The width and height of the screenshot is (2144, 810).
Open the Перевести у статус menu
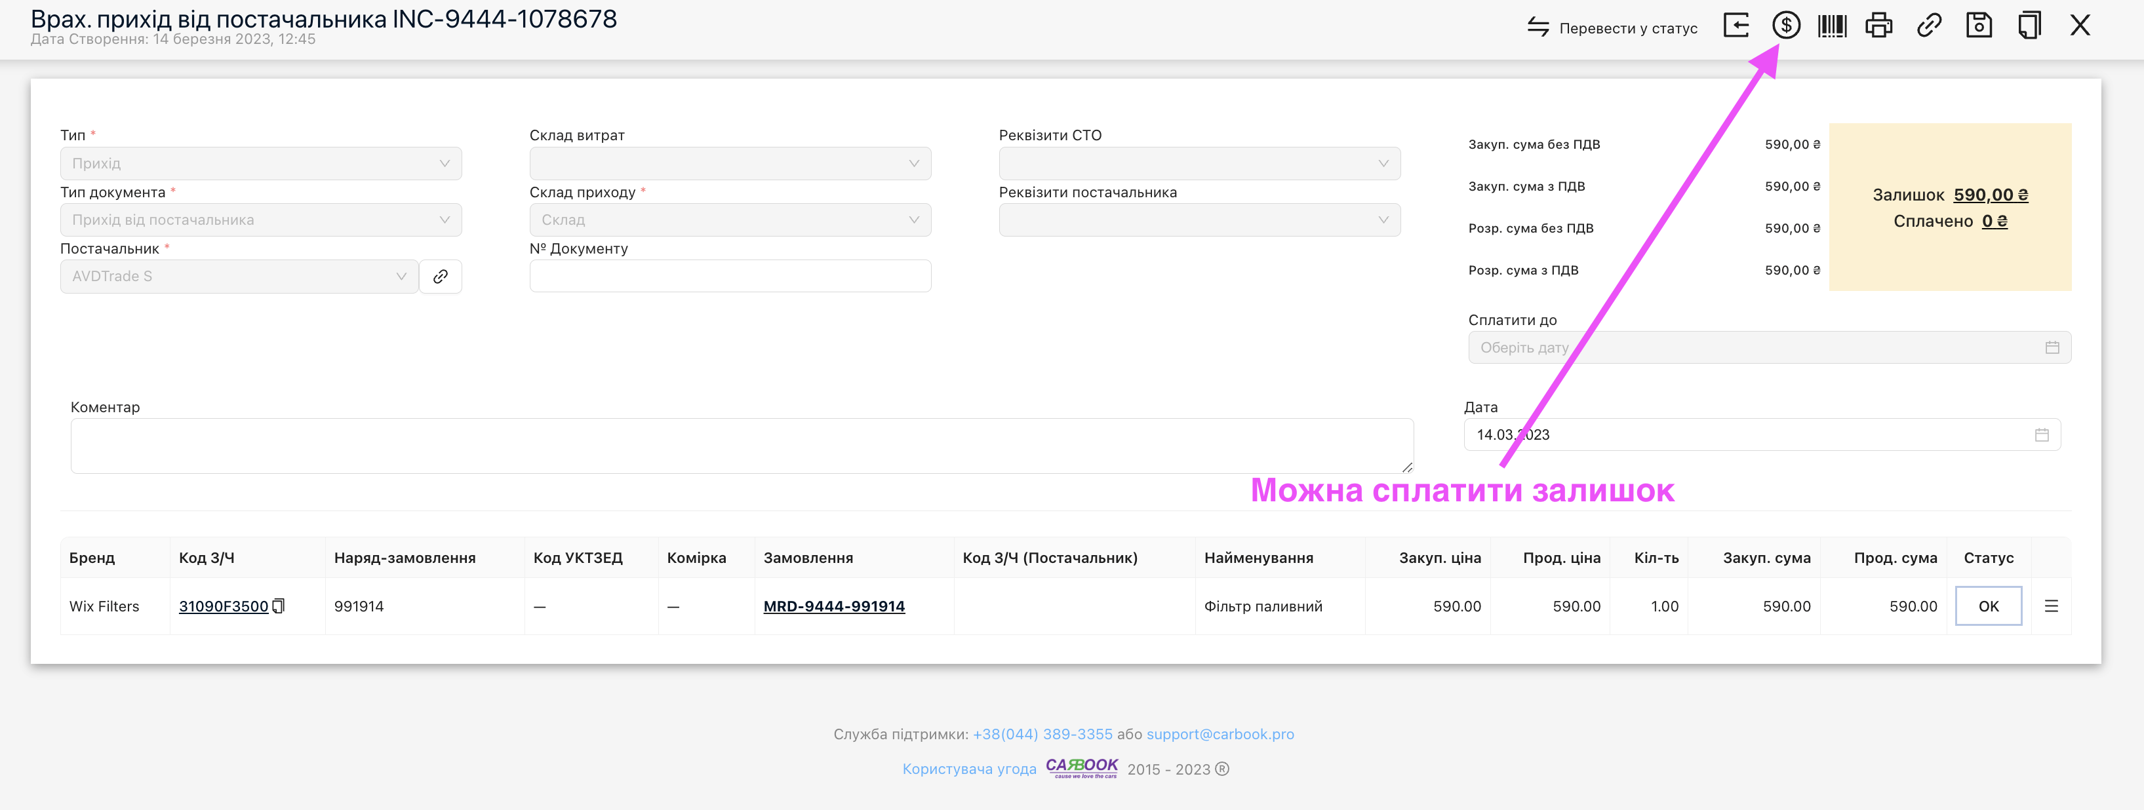click(1613, 28)
